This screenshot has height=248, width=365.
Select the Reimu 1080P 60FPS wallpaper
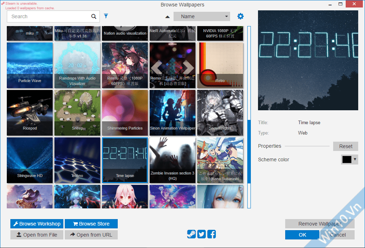(x=125, y=65)
